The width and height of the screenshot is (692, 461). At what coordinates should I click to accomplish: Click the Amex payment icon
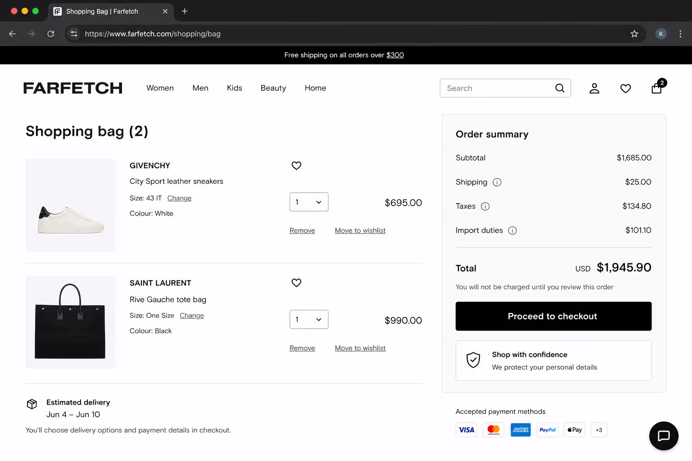520,430
